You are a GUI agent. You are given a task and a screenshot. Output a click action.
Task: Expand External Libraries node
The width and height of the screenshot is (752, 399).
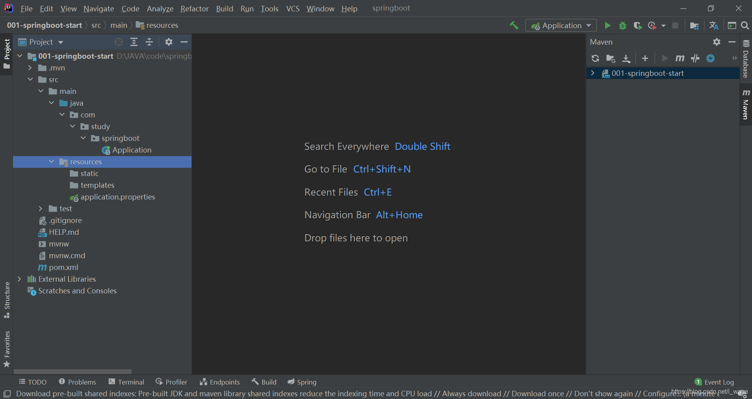(x=19, y=279)
